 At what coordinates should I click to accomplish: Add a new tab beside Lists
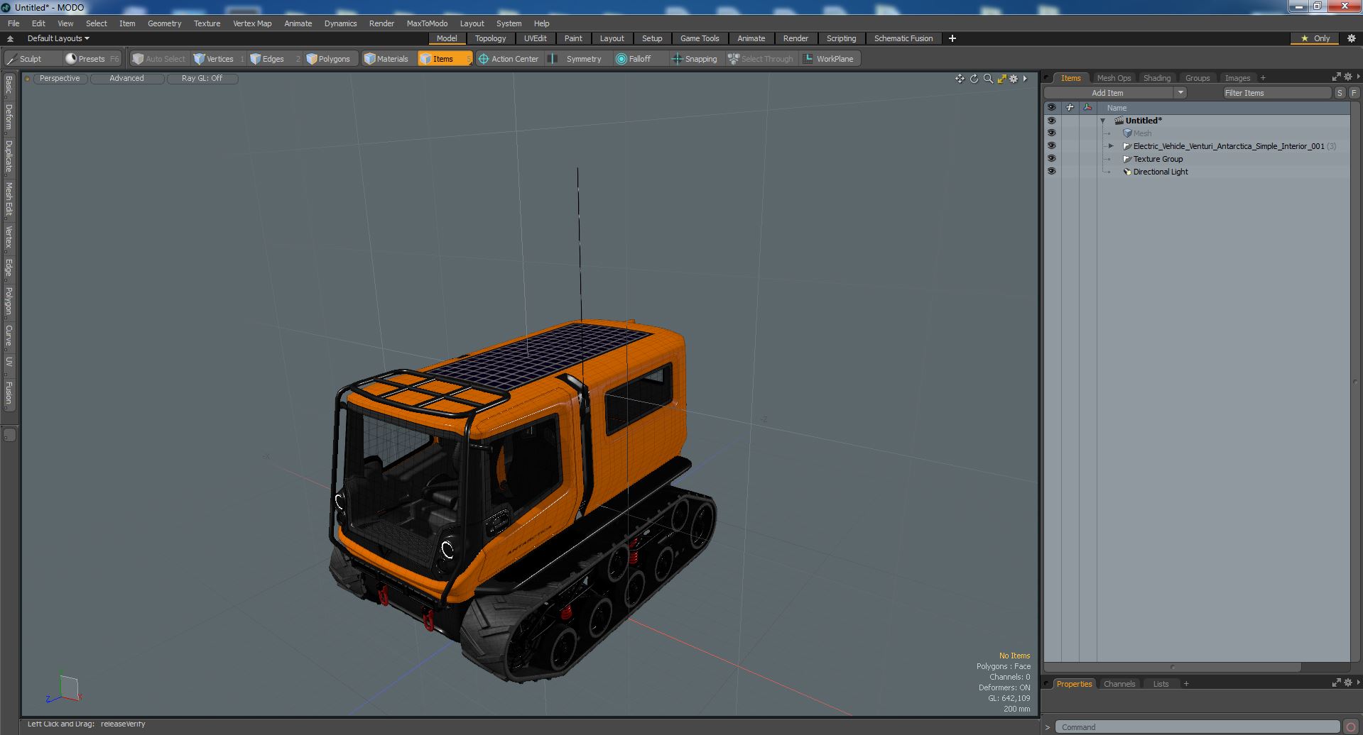(1186, 684)
